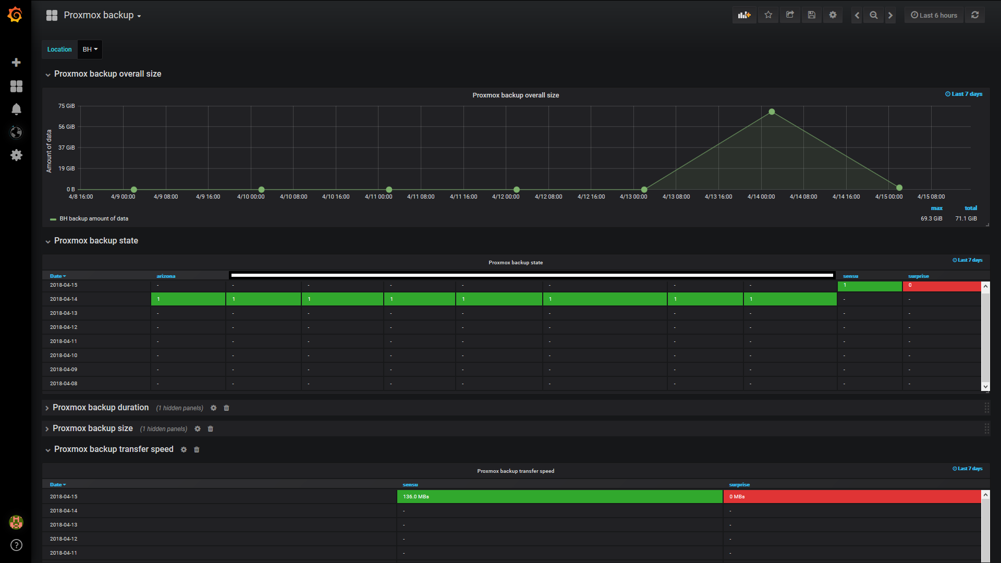Image resolution: width=1001 pixels, height=563 pixels.
Task: Open dashboard settings gear in toolbar
Action: [833, 15]
